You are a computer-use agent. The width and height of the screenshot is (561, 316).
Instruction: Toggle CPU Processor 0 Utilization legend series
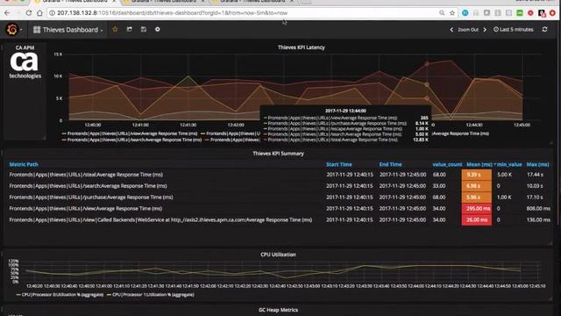(x=62, y=295)
